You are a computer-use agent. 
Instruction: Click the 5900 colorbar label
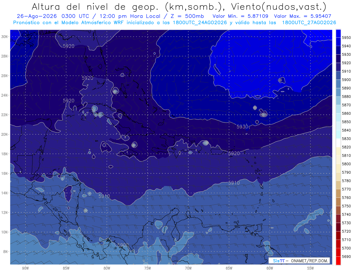pyautogui.click(x=346, y=80)
